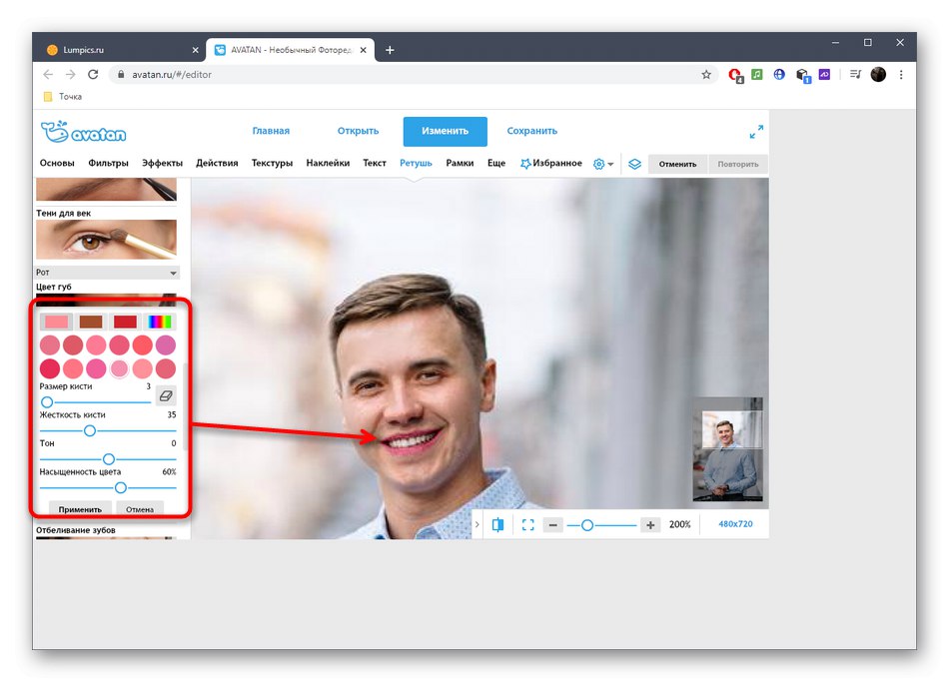
Task: Zoom out with the minus icon
Action: [x=552, y=523]
